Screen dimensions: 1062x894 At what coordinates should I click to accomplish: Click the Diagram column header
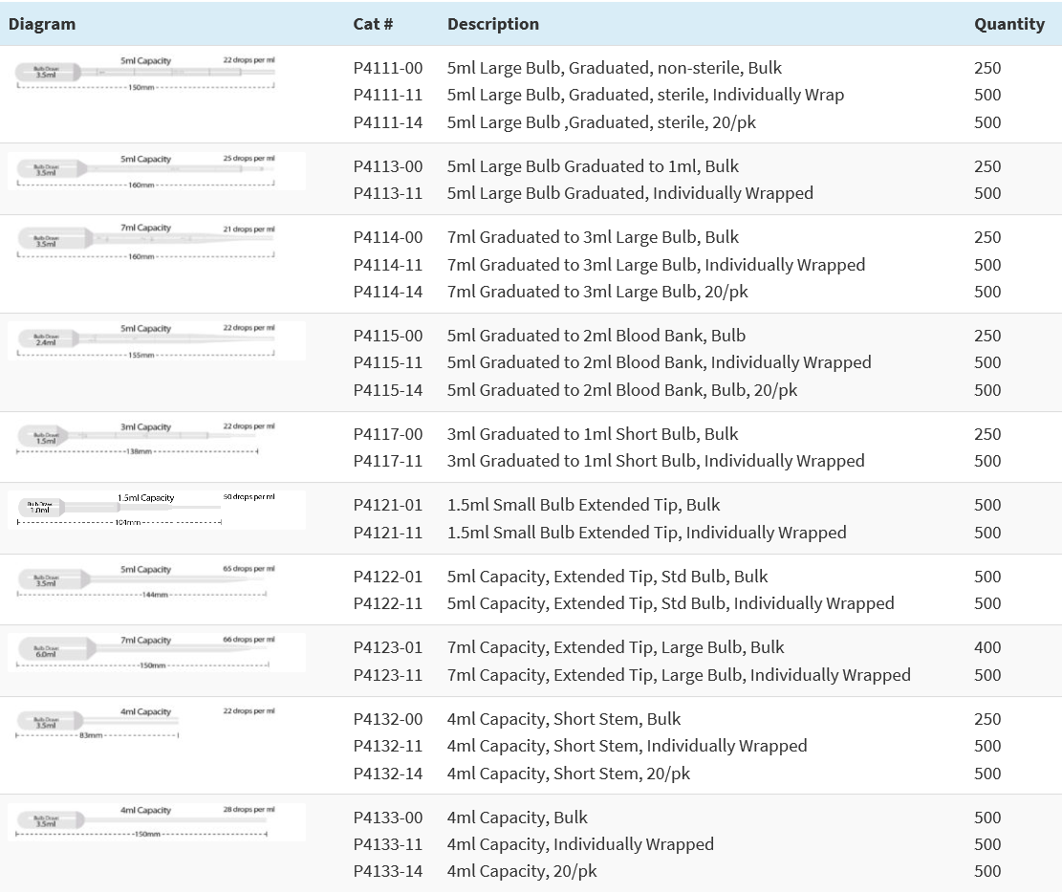pyautogui.click(x=42, y=24)
